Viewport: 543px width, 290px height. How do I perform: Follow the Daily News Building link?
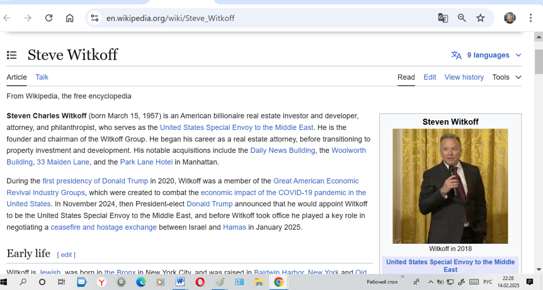tap(283, 150)
